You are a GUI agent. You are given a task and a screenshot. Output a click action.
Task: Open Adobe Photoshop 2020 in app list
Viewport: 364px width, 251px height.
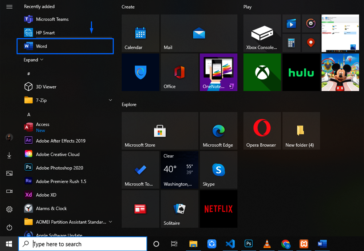click(59, 168)
